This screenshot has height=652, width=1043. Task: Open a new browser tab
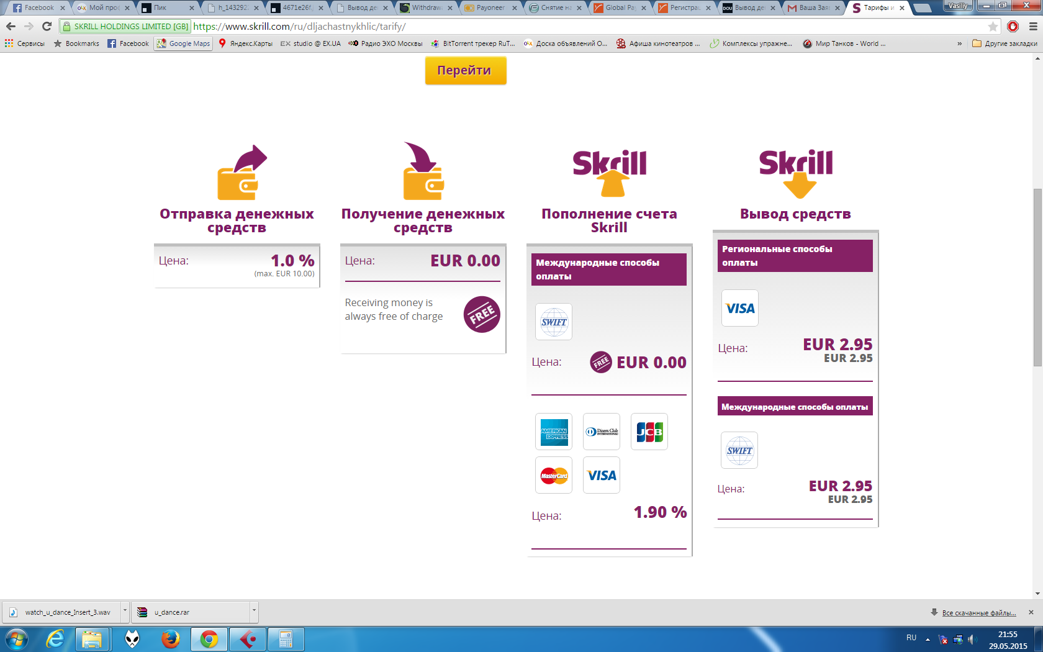click(923, 8)
